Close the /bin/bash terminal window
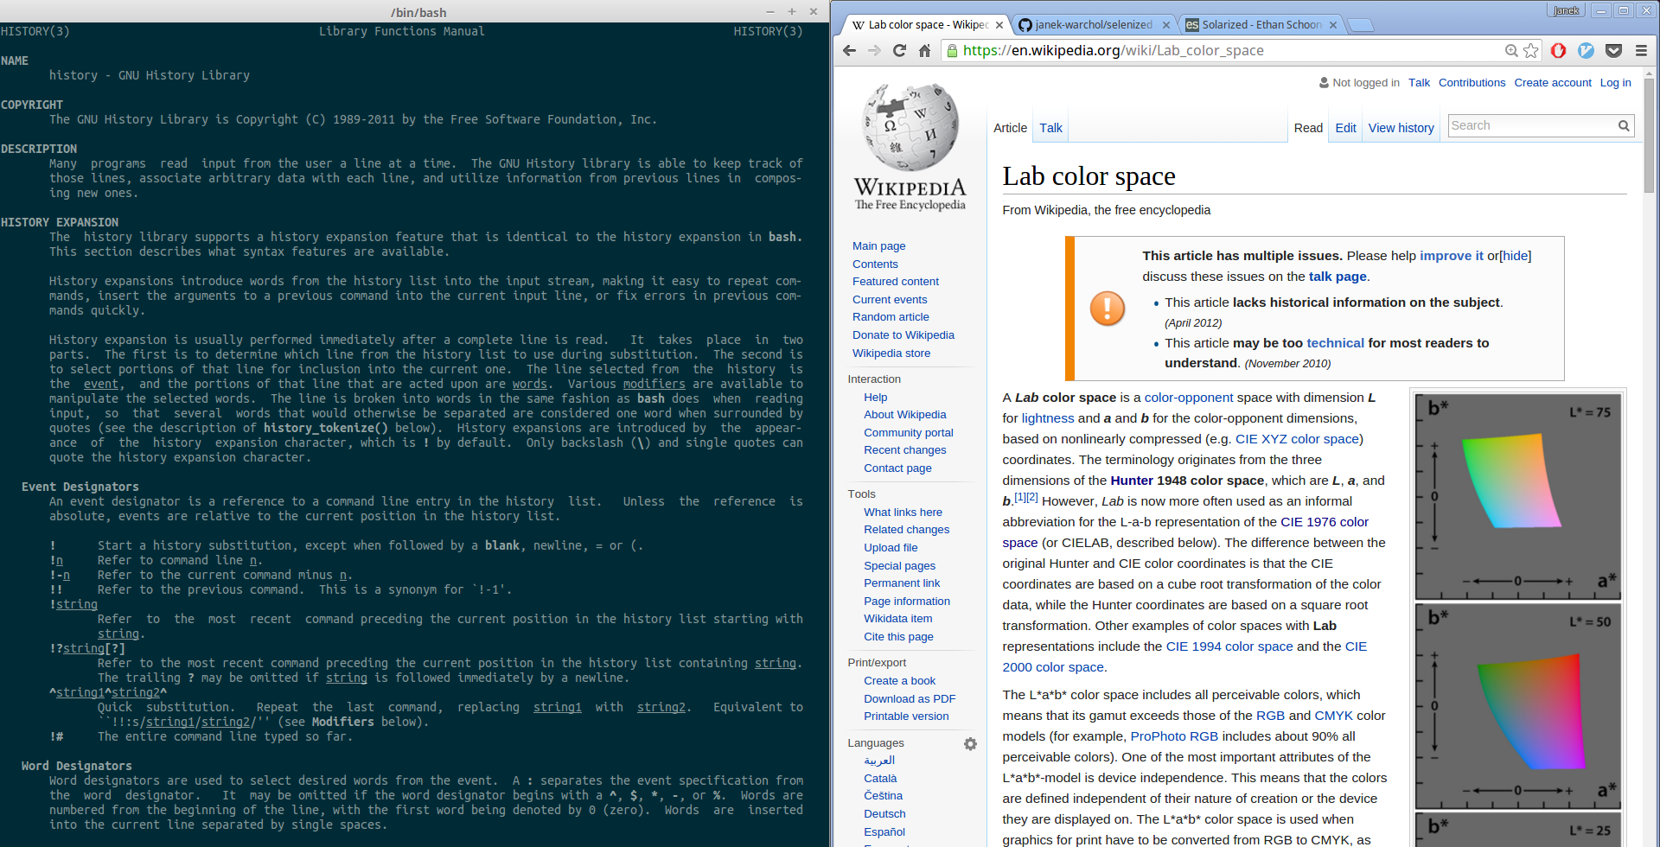The height and width of the screenshot is (847, 1660). coord(814,12)
